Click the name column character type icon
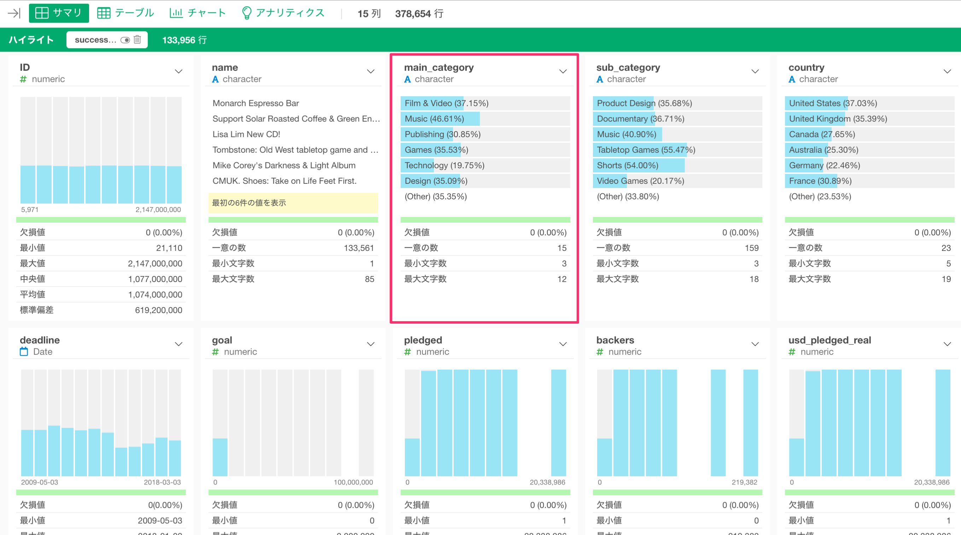Image resolution: width=961 pixels, height=535 pixels. (x=215, y=79)
